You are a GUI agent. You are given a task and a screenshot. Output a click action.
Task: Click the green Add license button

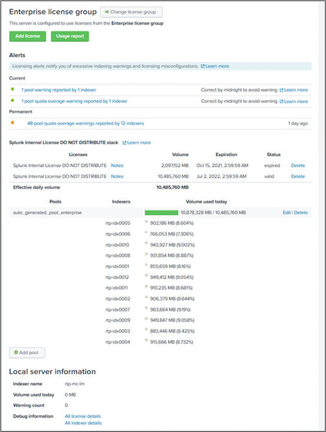coord(28,36)
